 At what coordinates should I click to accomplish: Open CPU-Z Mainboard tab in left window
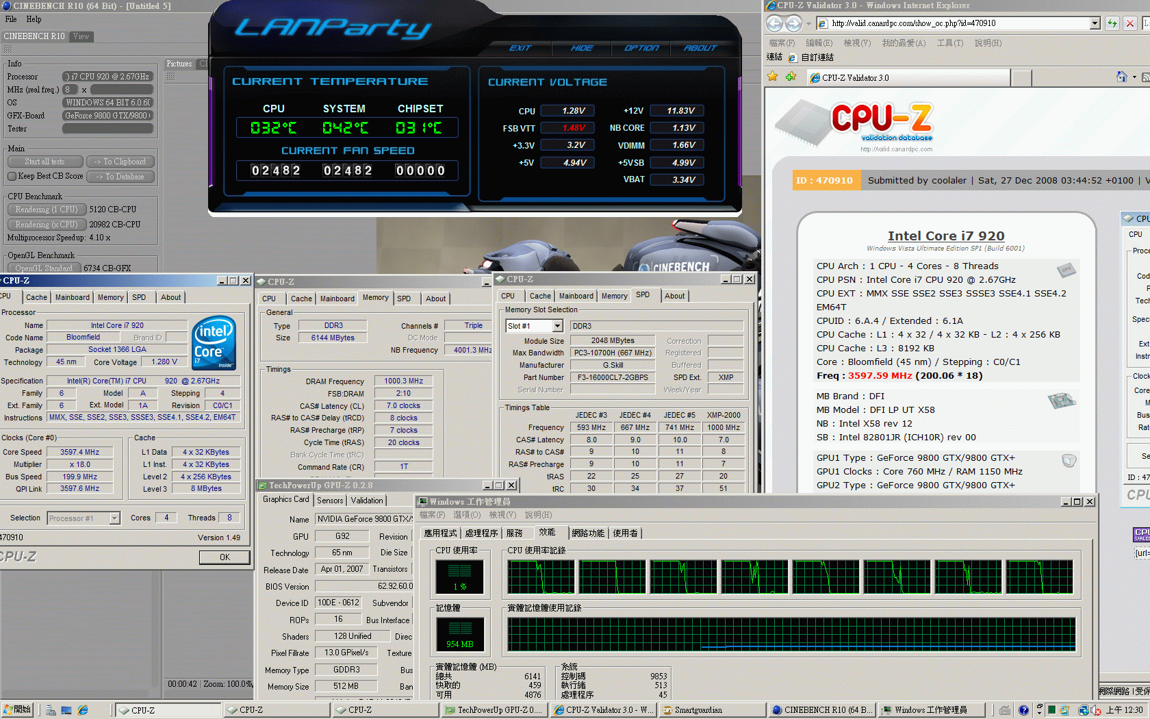pyautogui.click(x=73, y=297)
